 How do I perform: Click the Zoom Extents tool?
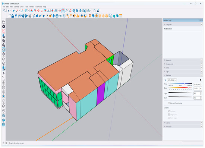(x=70, y=11)
